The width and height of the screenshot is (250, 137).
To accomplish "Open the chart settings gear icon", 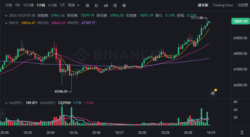I will tap(124, 5).
